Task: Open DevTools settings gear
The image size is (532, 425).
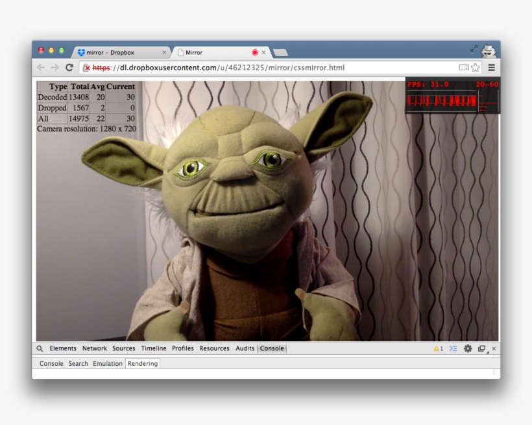Action: (468, 348)
